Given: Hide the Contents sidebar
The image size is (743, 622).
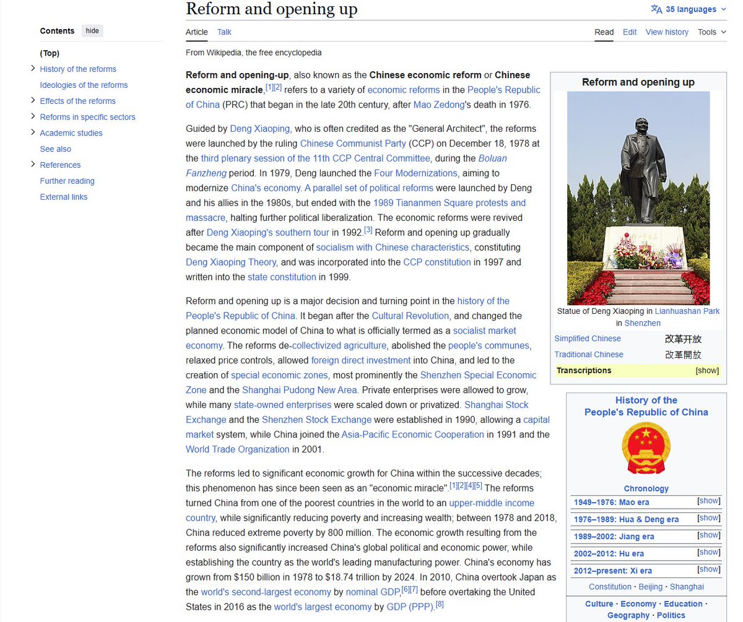Looking at the screenshot, I should coord(92,31).
